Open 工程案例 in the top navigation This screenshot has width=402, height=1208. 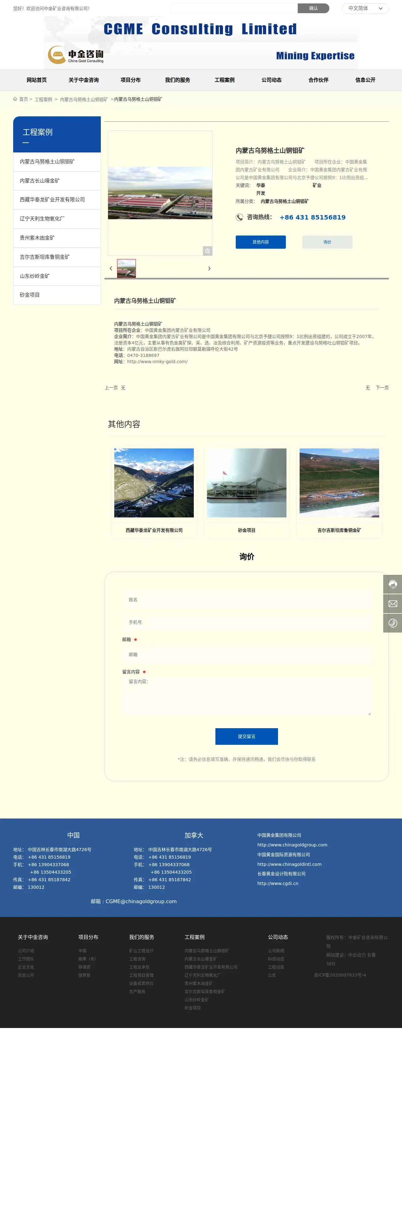coord(224,80)
